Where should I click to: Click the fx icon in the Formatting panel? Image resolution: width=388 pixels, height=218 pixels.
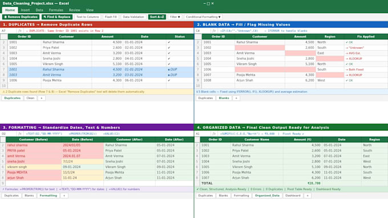click(20, 134)
